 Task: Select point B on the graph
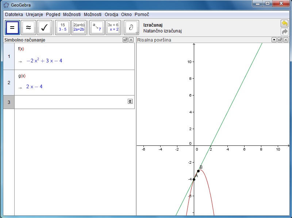(198, 171)
